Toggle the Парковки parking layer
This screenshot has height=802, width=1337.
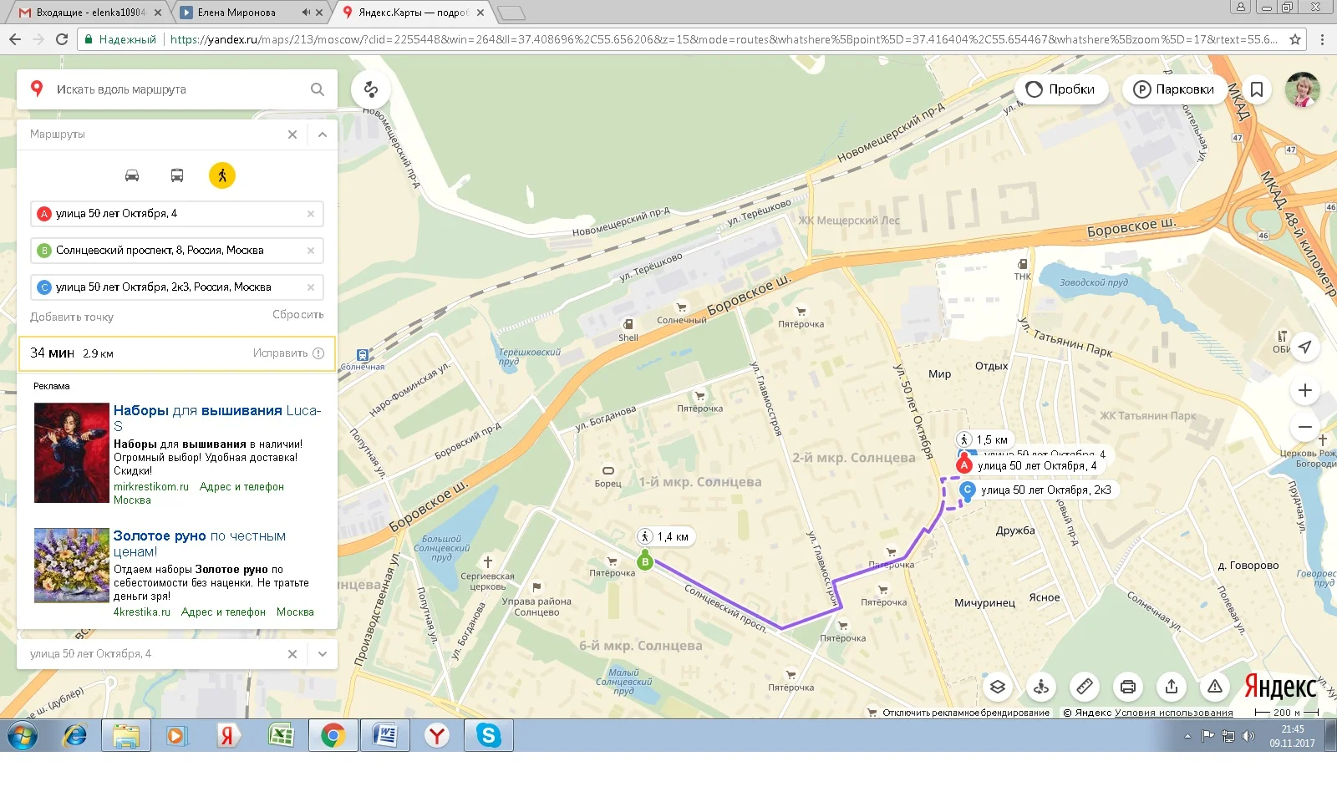click(x=1174, y=89)
